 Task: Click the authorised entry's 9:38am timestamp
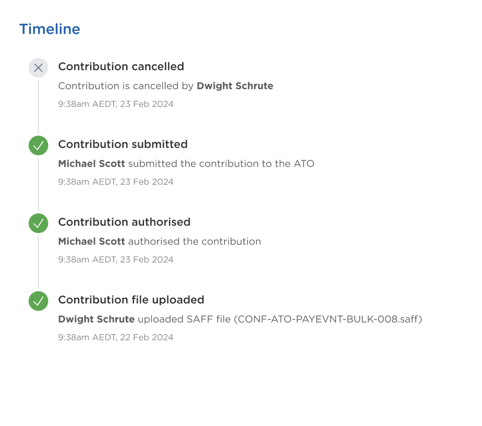coord(116,259)
